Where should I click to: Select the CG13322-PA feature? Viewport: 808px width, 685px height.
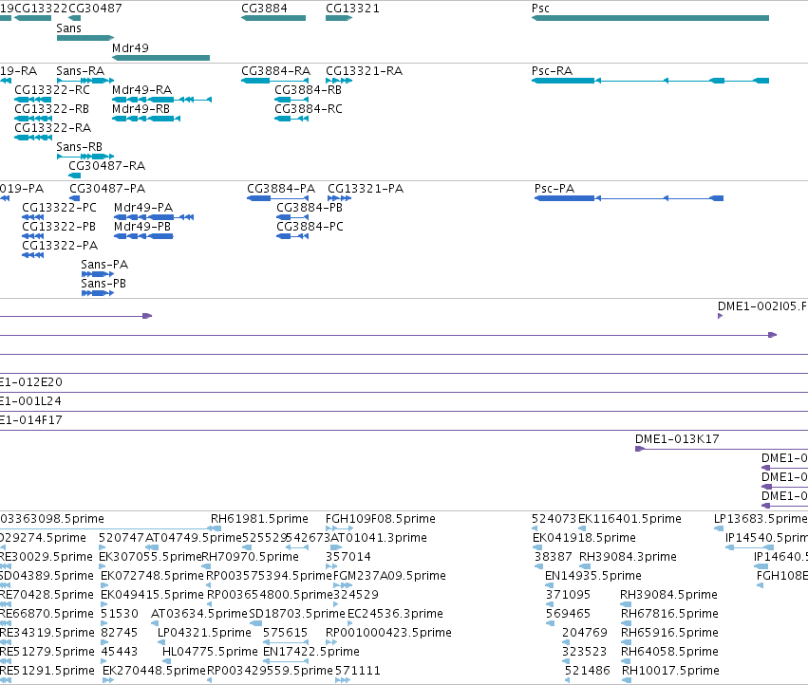[x=33, y=255]
